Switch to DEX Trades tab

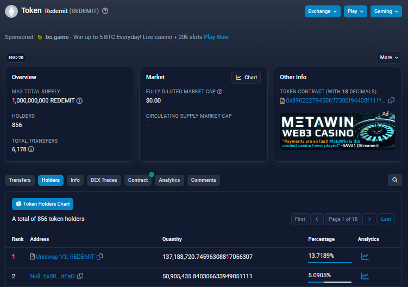tap(104, 180)
